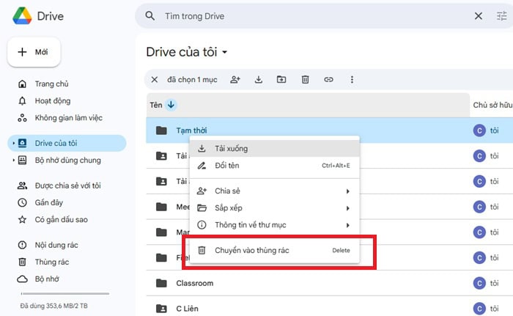
Task: Expand Bộ nhớ dùng chung in sidebar
Action: (12, 160)
